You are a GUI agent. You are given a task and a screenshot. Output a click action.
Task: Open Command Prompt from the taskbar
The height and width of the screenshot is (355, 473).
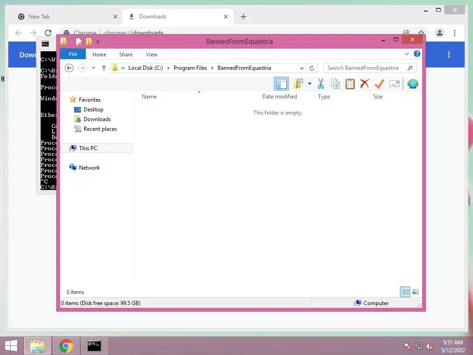click(x=94, y=346)
